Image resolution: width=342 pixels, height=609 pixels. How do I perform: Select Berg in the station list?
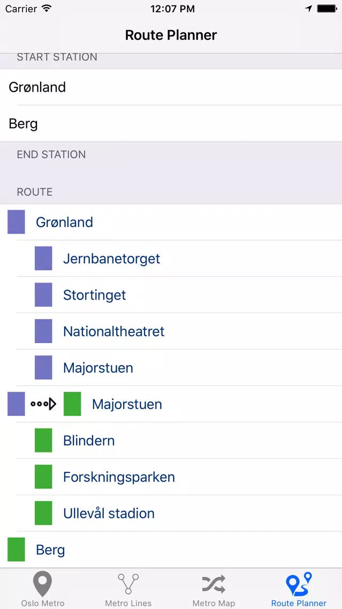click(171, 123)
